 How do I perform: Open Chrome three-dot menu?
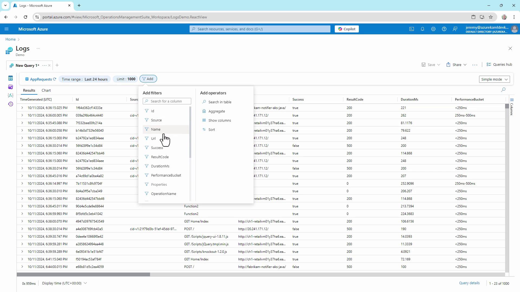point(514,17)
